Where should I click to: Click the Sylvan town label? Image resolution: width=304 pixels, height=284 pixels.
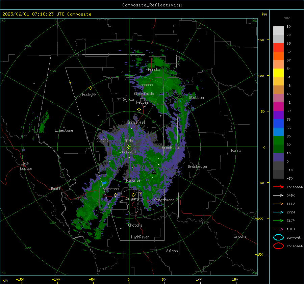[x=129, y=100]
